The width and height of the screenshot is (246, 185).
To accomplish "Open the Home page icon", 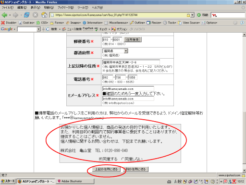I will point(44,15).
